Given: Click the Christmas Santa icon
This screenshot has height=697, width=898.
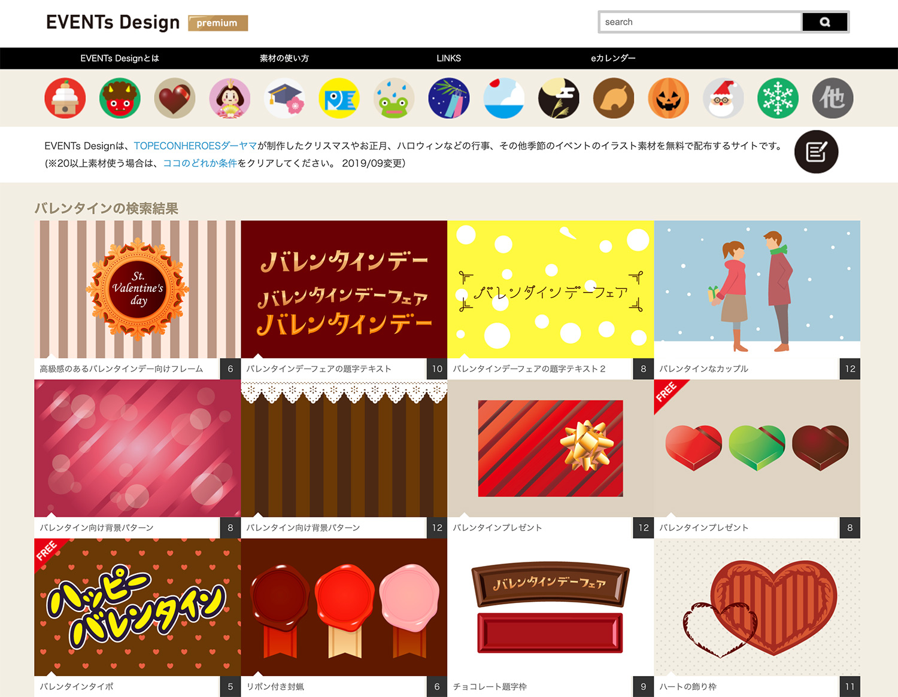Looking at the screenshot, I should 723,98.
